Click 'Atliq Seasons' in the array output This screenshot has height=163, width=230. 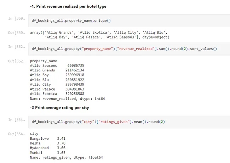pyautogui.click(x=121, y=37)
